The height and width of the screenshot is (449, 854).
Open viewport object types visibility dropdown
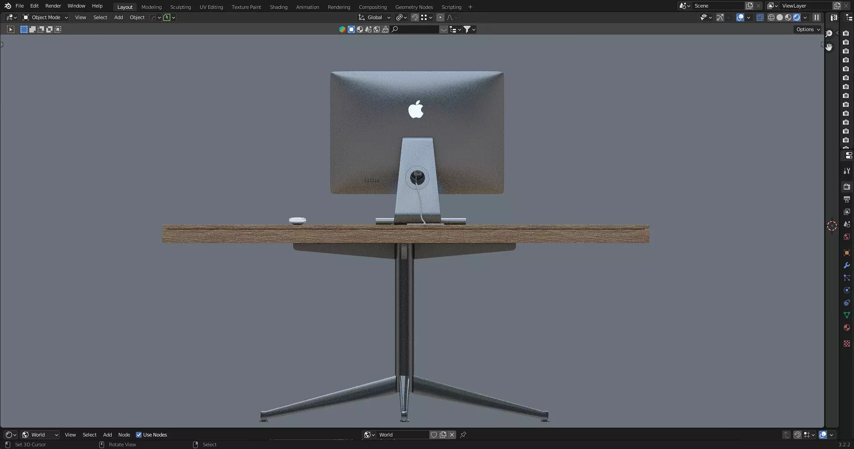(x=706, y=17)
